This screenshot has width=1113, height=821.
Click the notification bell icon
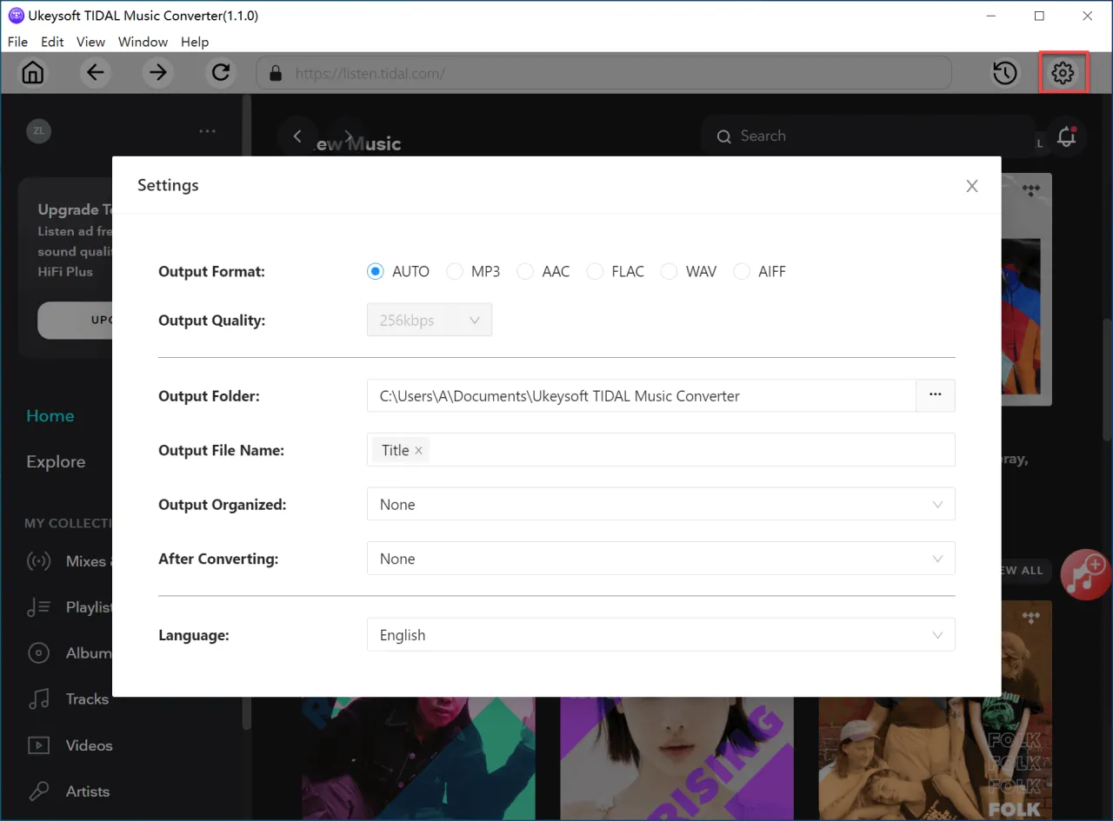click(1066, 136)
